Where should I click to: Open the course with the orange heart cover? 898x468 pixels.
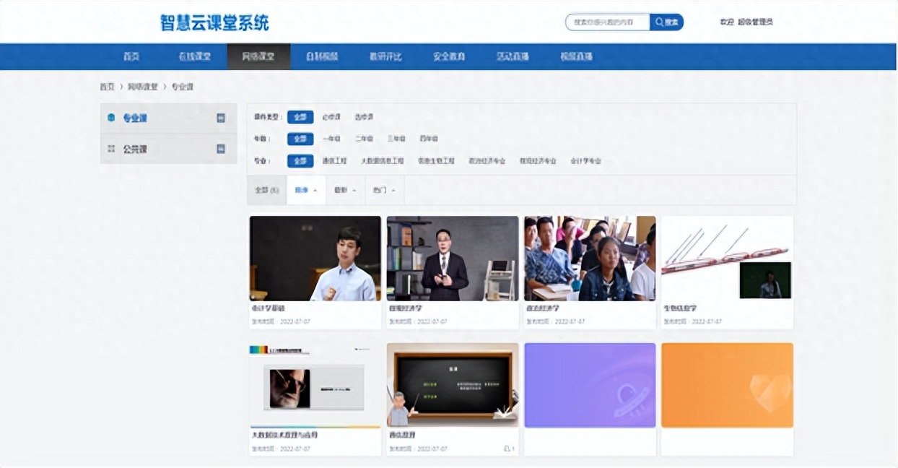click(727, 385)
